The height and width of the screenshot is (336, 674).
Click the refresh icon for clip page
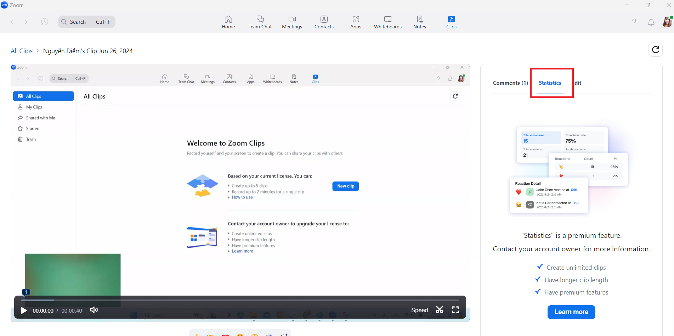click(x=655, y=50)
